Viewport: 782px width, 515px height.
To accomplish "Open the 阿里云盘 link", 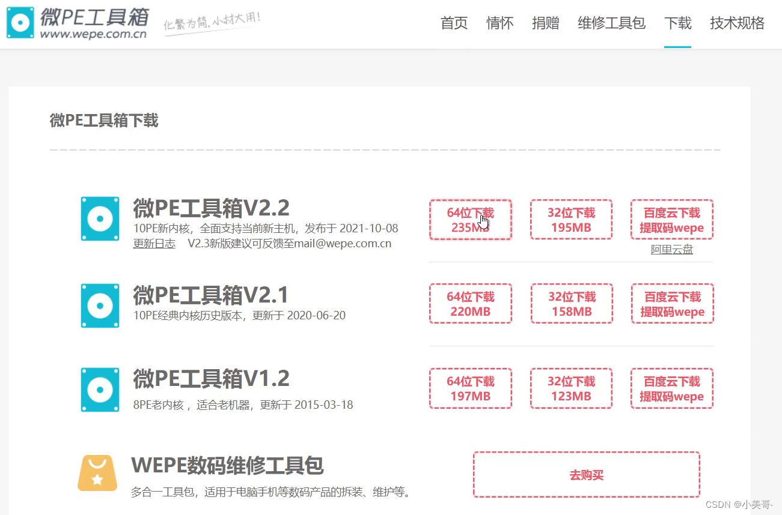I will 672,250.
